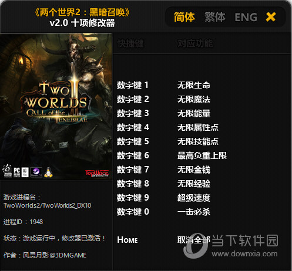Click hotkey label 数字键 0
Image resolution: width=292 pixels, height=271 pixels.
pyautogui.click(x=133, y=212)
